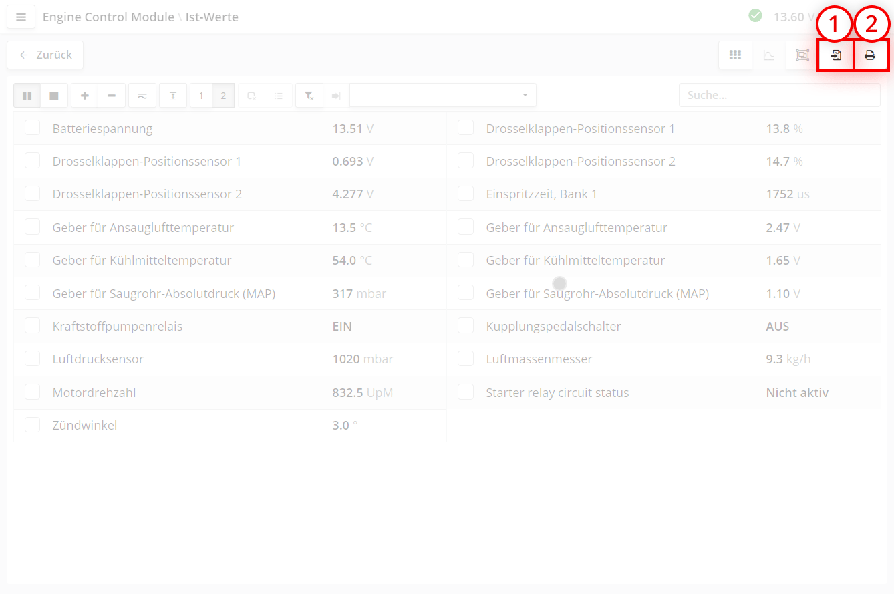Focus the Suche search field
This screenshot has height=594, width=894.
[x=779, y=96]
